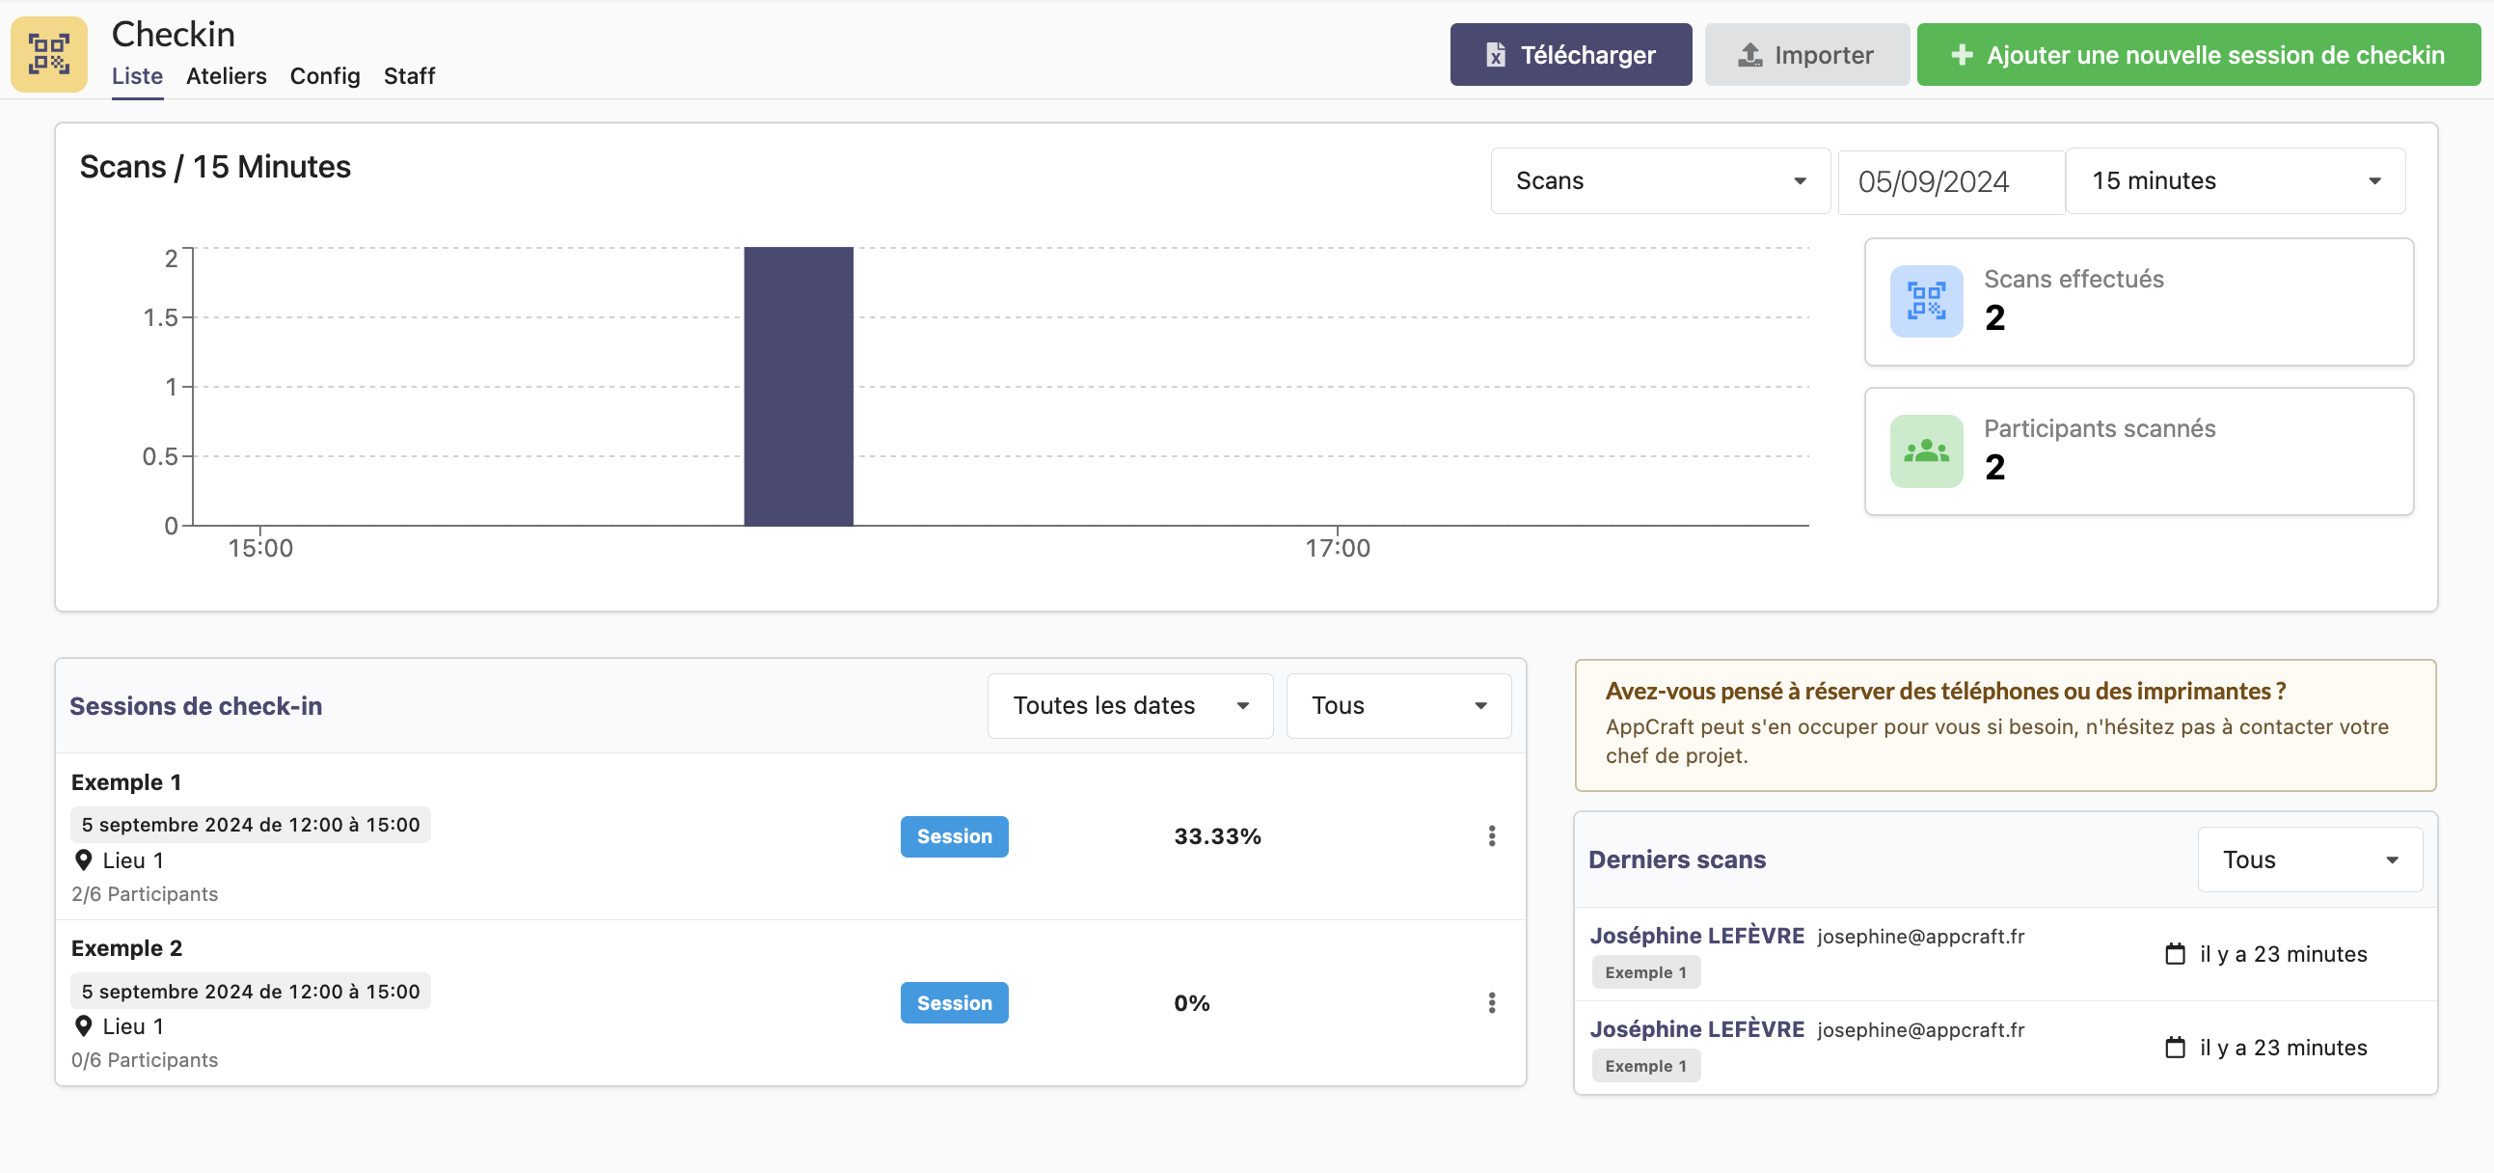
Task: Open the three-dot menu for Exemple 1
Action: 1491,836
